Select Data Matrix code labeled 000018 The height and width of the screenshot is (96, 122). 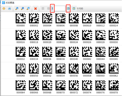coord(34,35)
